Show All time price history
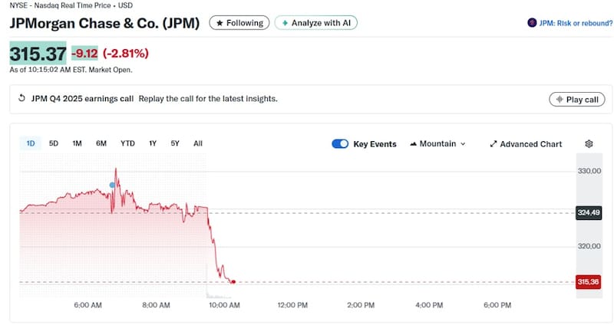 tap(198, 143)
